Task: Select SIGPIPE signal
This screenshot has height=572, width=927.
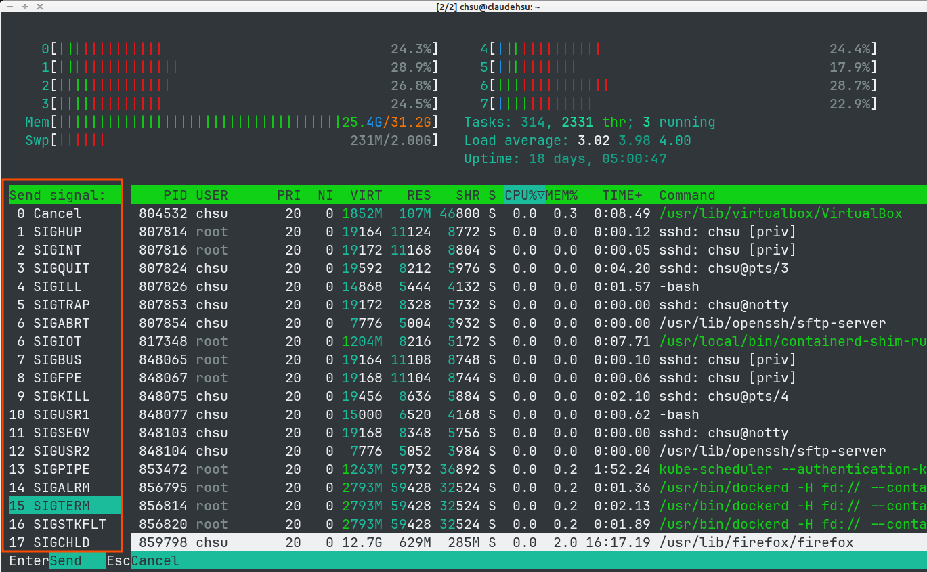Action: click(64, 469)
